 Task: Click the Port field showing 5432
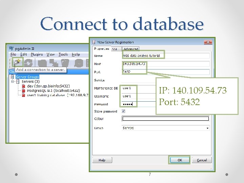(x=166, y=72)
